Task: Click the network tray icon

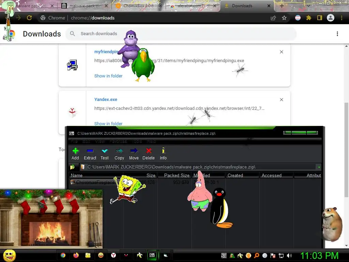Action: click(281, 256)
